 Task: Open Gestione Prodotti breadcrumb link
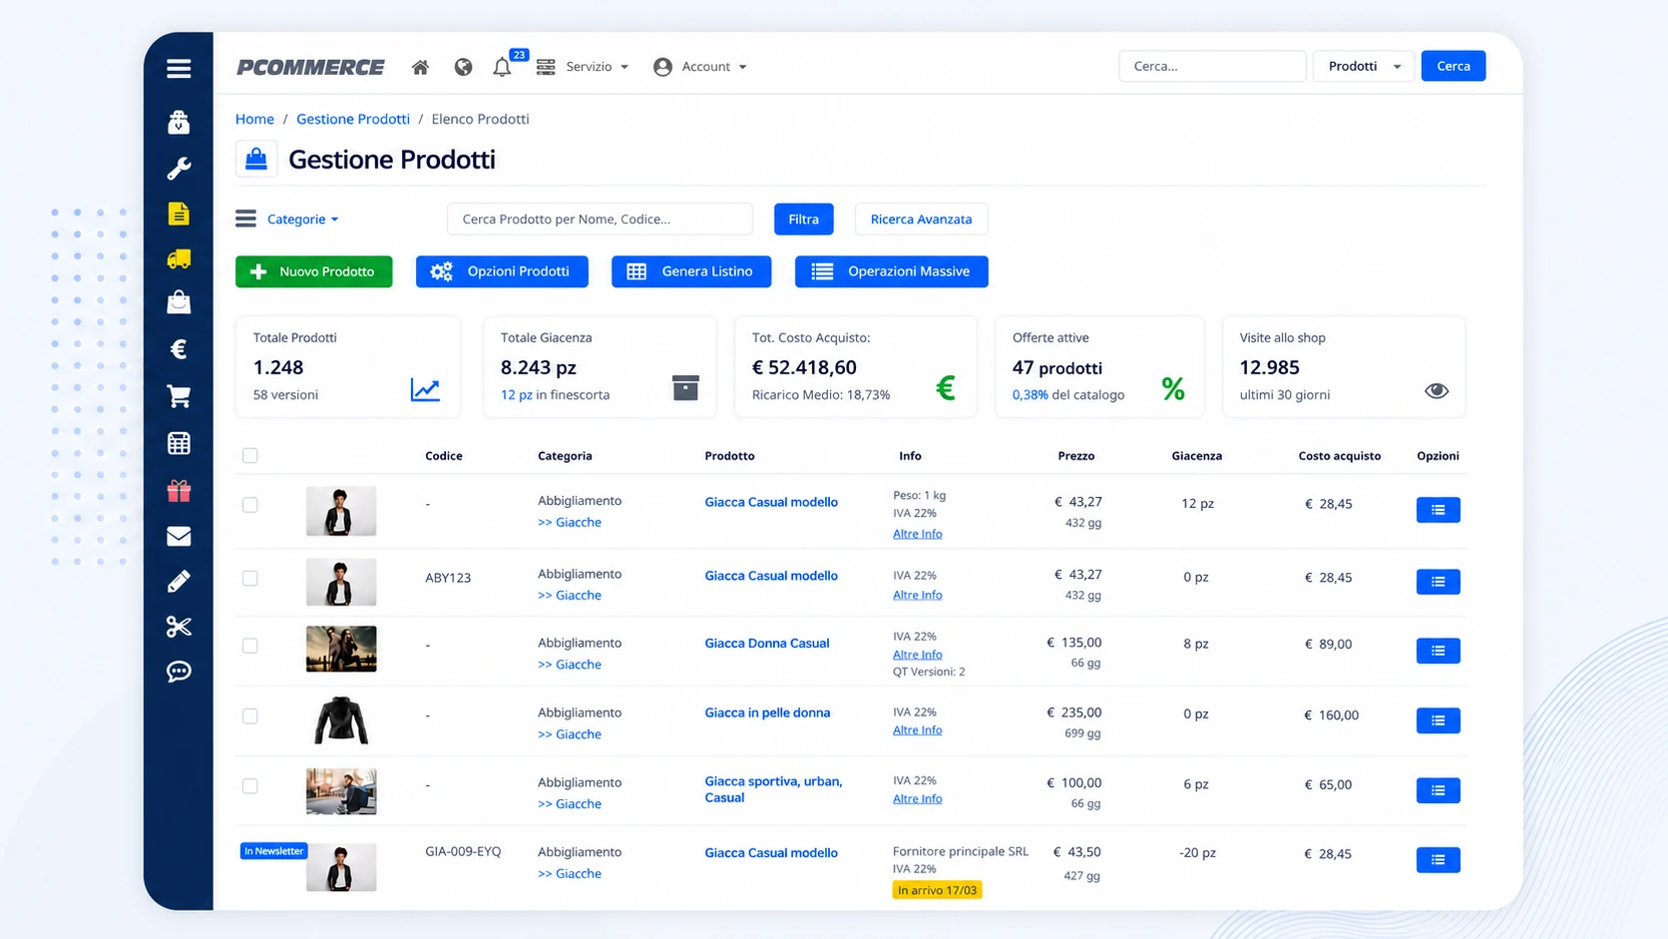353,119
